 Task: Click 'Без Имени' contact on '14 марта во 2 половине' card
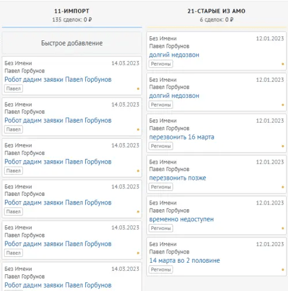163,244
